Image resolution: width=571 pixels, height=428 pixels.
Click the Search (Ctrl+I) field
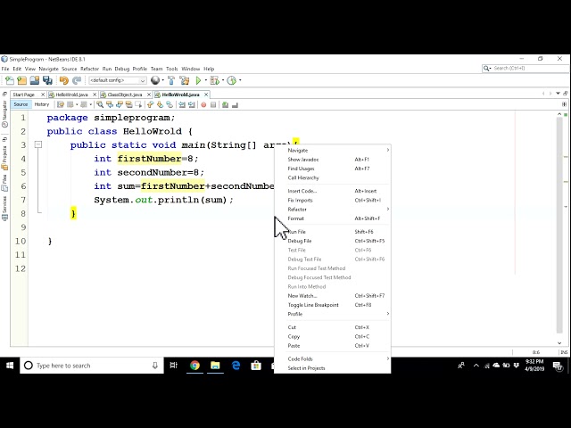[525, 68]
